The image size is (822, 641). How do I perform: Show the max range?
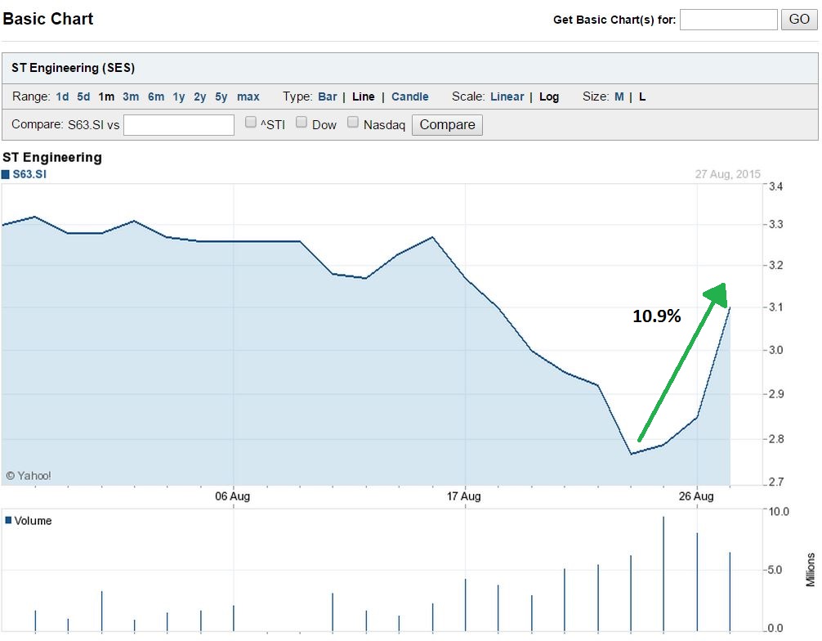pyautogui.click(x=248, y=96)
